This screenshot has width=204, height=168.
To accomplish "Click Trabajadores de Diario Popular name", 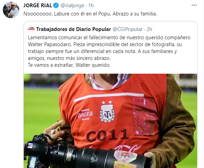I will coord(74,29).
